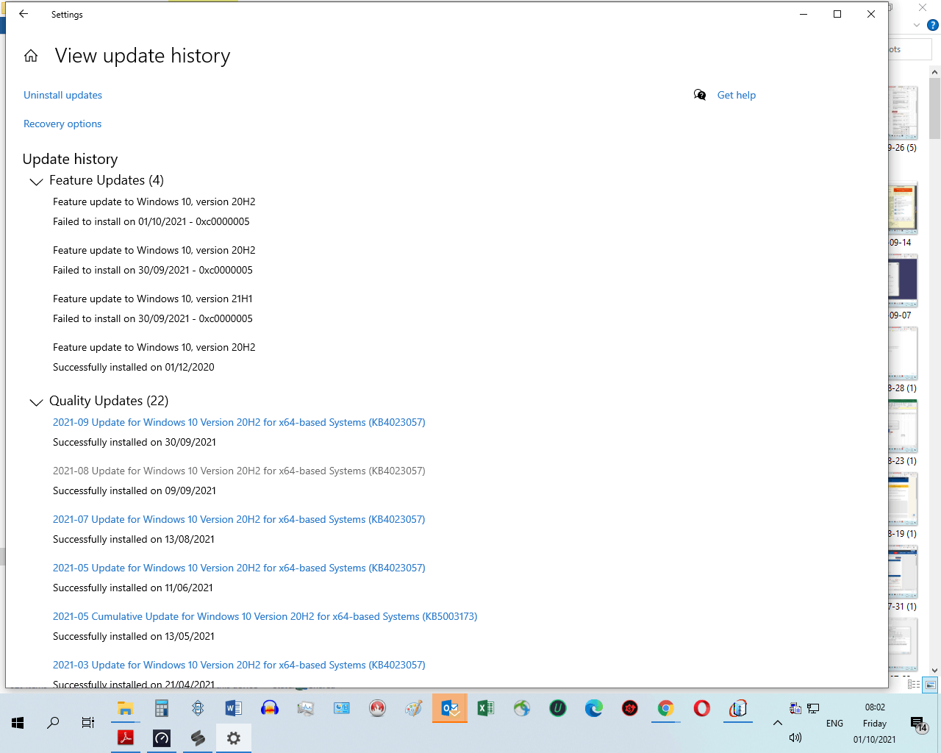
Task: Open 2021-05 Cumulative Update KB5003173 link
Action: click(265, 616)
